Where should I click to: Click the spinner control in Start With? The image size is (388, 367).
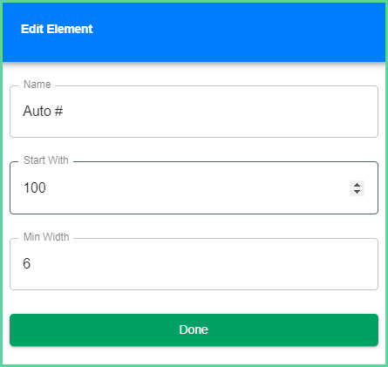coord(357,188)
